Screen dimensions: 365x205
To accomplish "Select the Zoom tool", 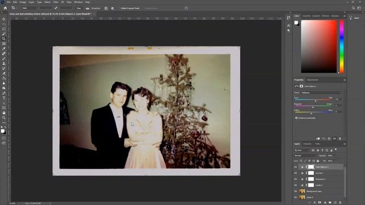I will point(4,118).
